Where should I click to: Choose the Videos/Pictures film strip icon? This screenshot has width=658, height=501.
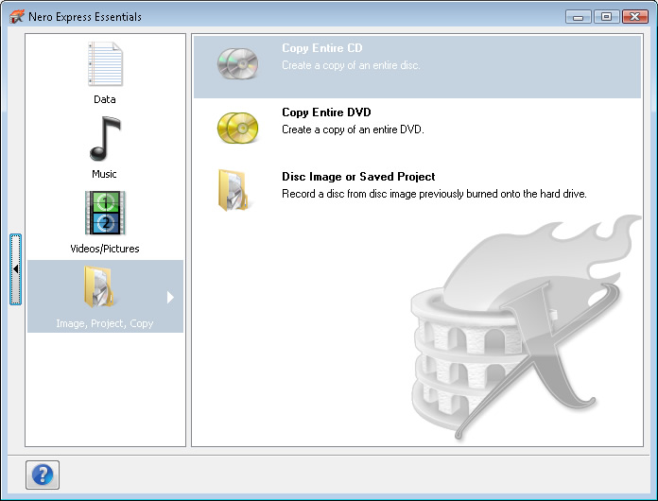(x=105, y=213)
